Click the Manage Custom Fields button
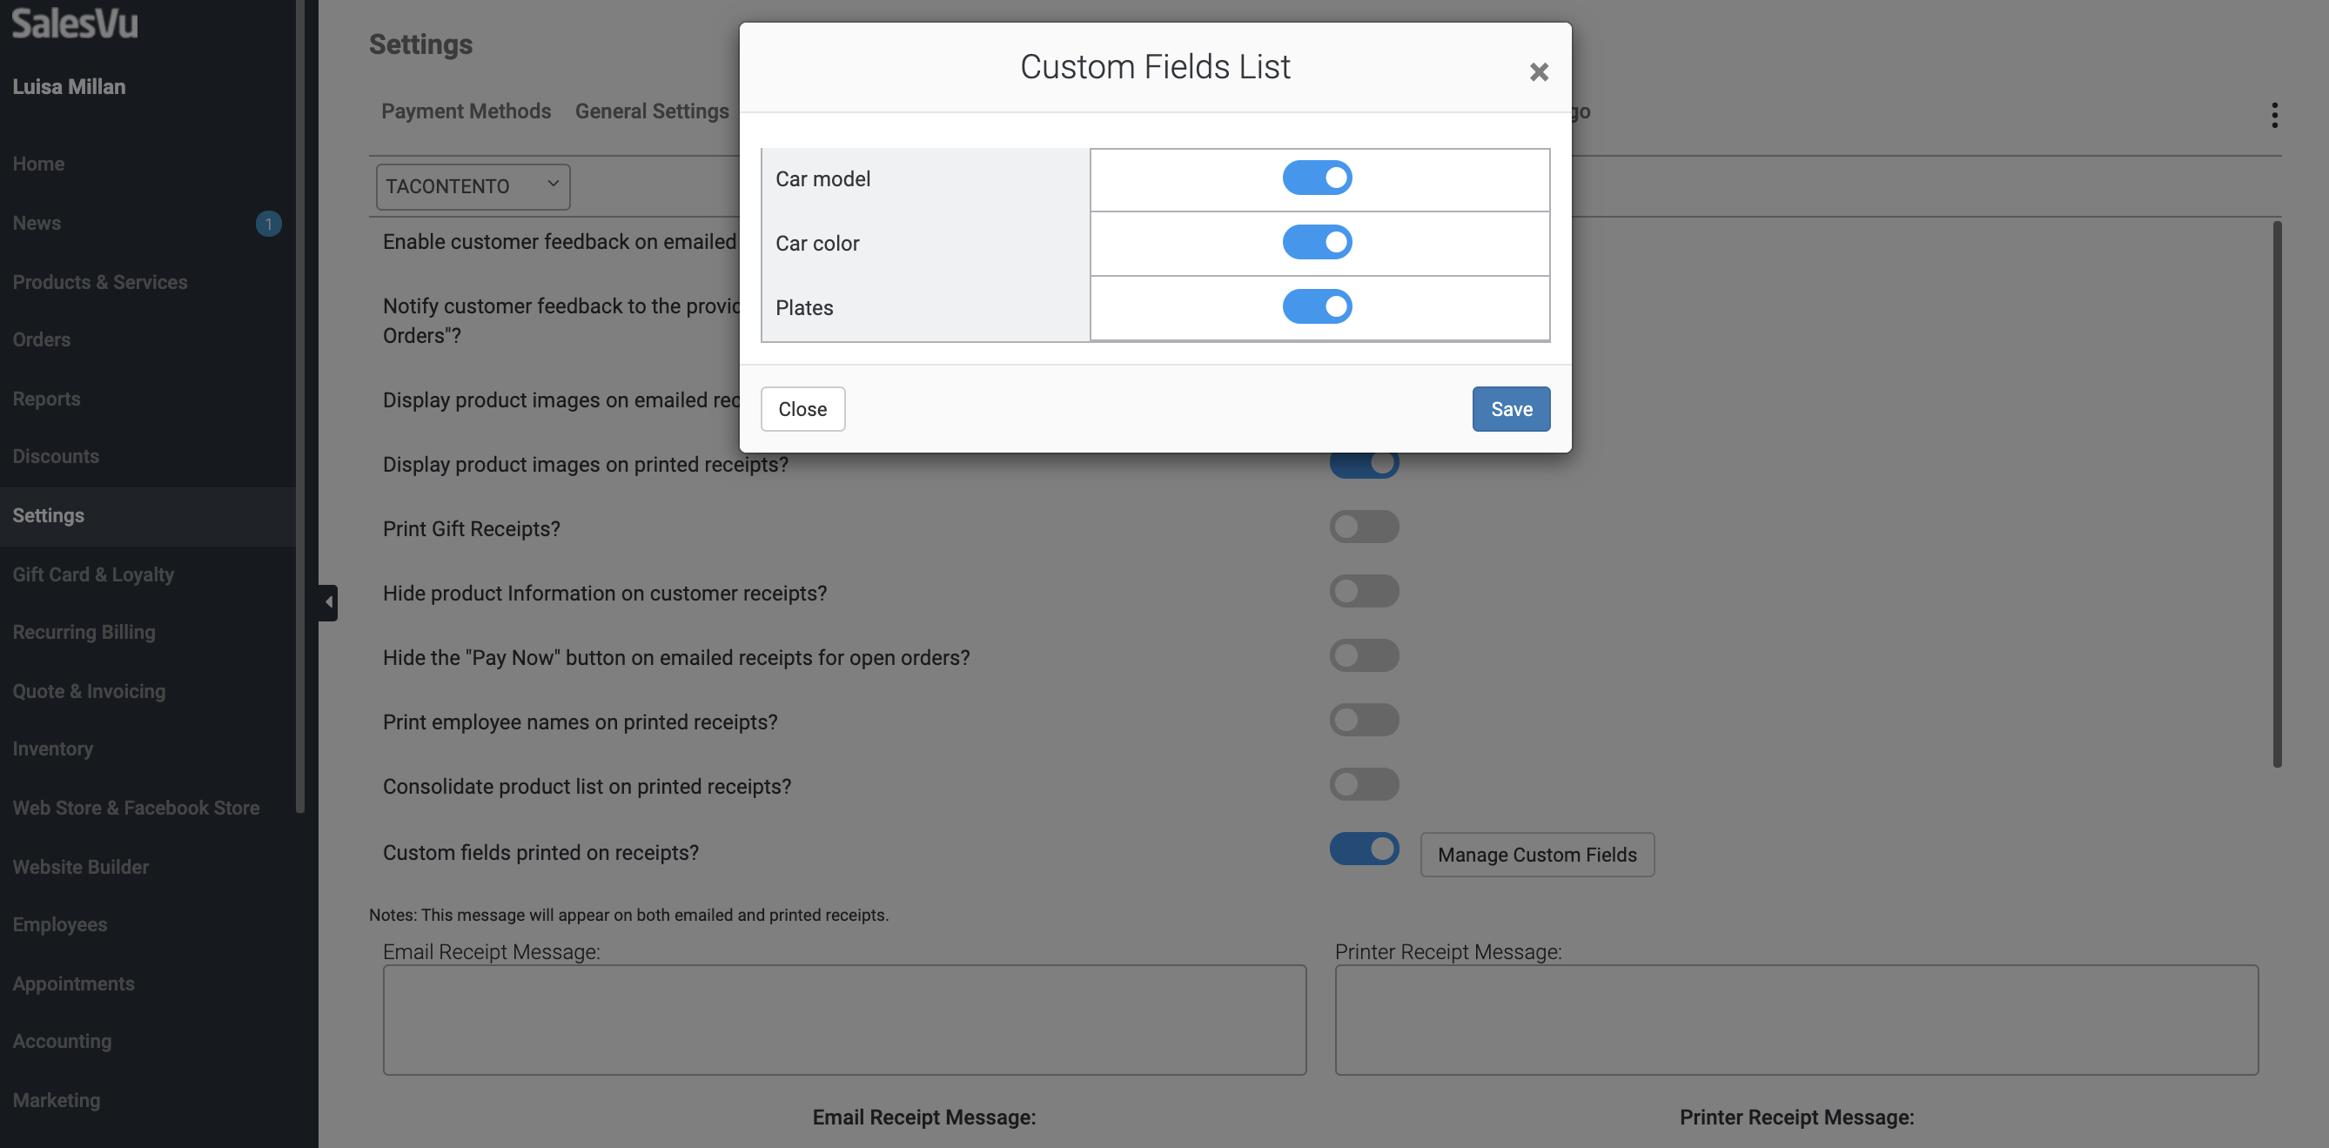Screen dimensions: 2329x1148 [1536, 854]
